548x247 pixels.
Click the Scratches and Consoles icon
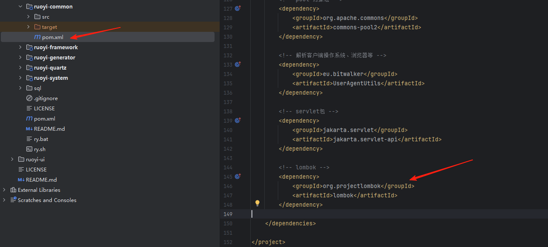pos(13,200)
